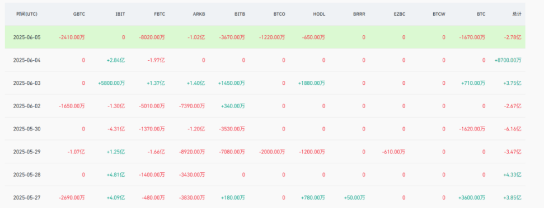Select the 时间(UTC) column header
The width and height of the screenshot is (544, 208).
[27, 14]
